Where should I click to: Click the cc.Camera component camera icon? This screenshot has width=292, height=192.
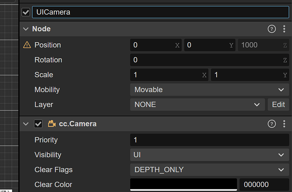coord(52,124)
